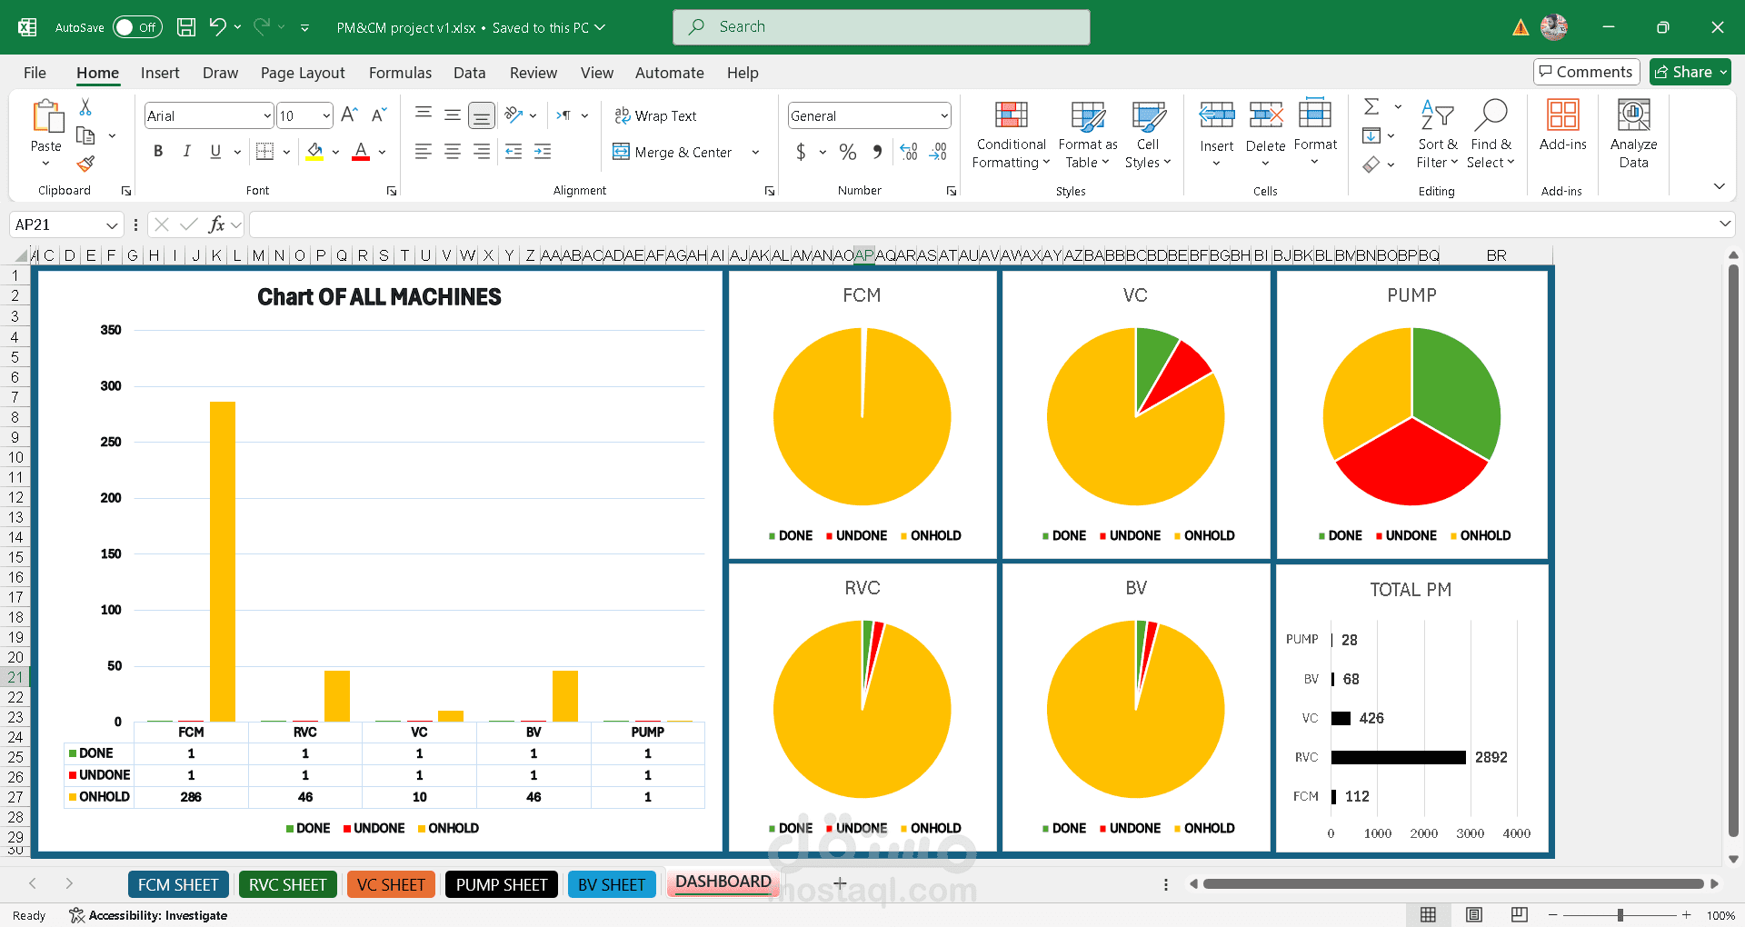Click the Save icon in title bar
The width and height of the screenshot is (1745, 927).
(186, 27)
